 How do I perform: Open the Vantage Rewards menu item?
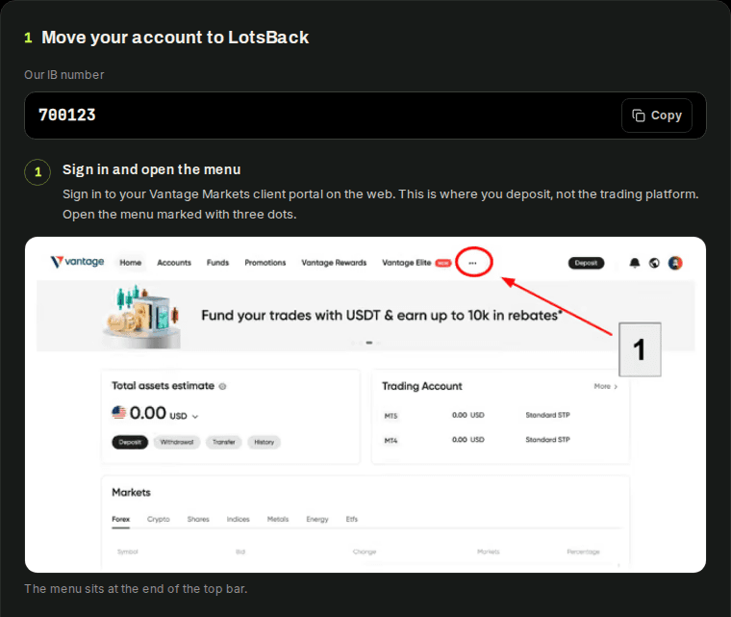coord(334,263)
